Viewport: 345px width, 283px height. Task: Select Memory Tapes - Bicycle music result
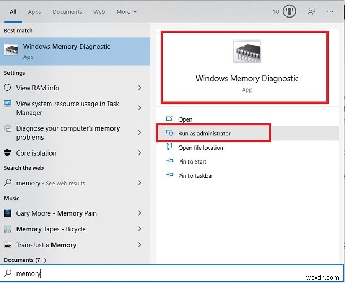click(75, 229)
